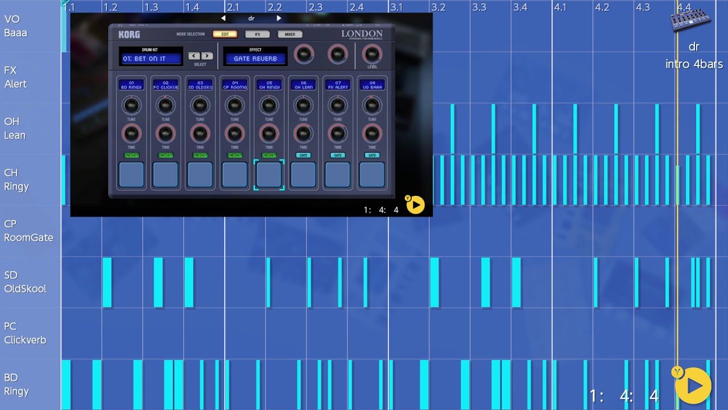Select the previous drum kit arrow
This screenshot has width=728, height=410.
194,56
